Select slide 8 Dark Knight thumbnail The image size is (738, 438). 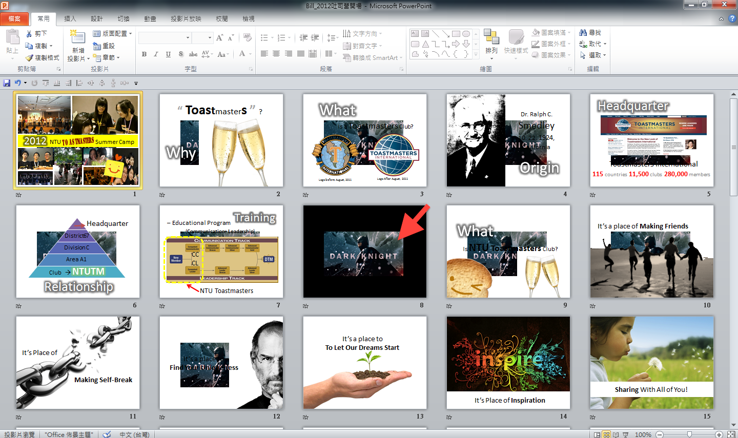coord(365,252)
